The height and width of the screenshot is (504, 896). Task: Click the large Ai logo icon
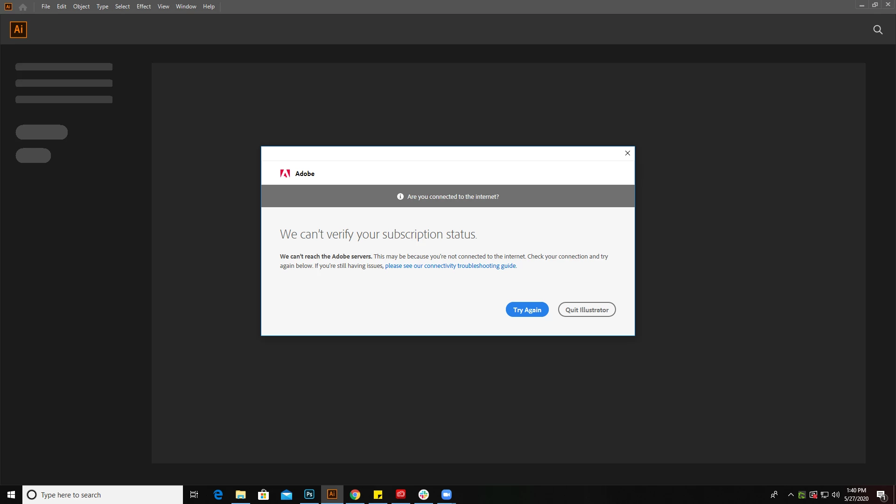coord(18,30)
